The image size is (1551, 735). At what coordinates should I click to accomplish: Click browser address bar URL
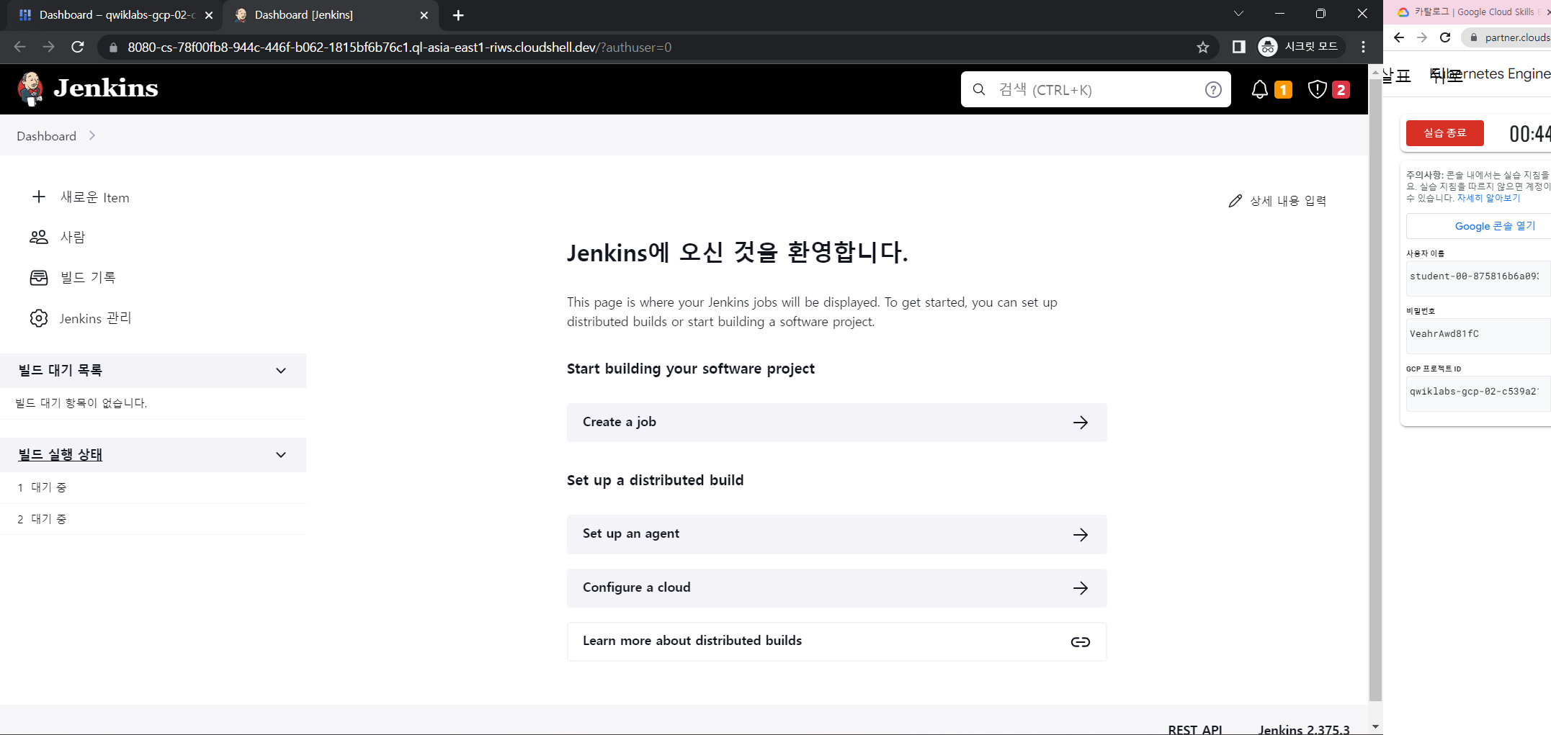tap(399, 48)
